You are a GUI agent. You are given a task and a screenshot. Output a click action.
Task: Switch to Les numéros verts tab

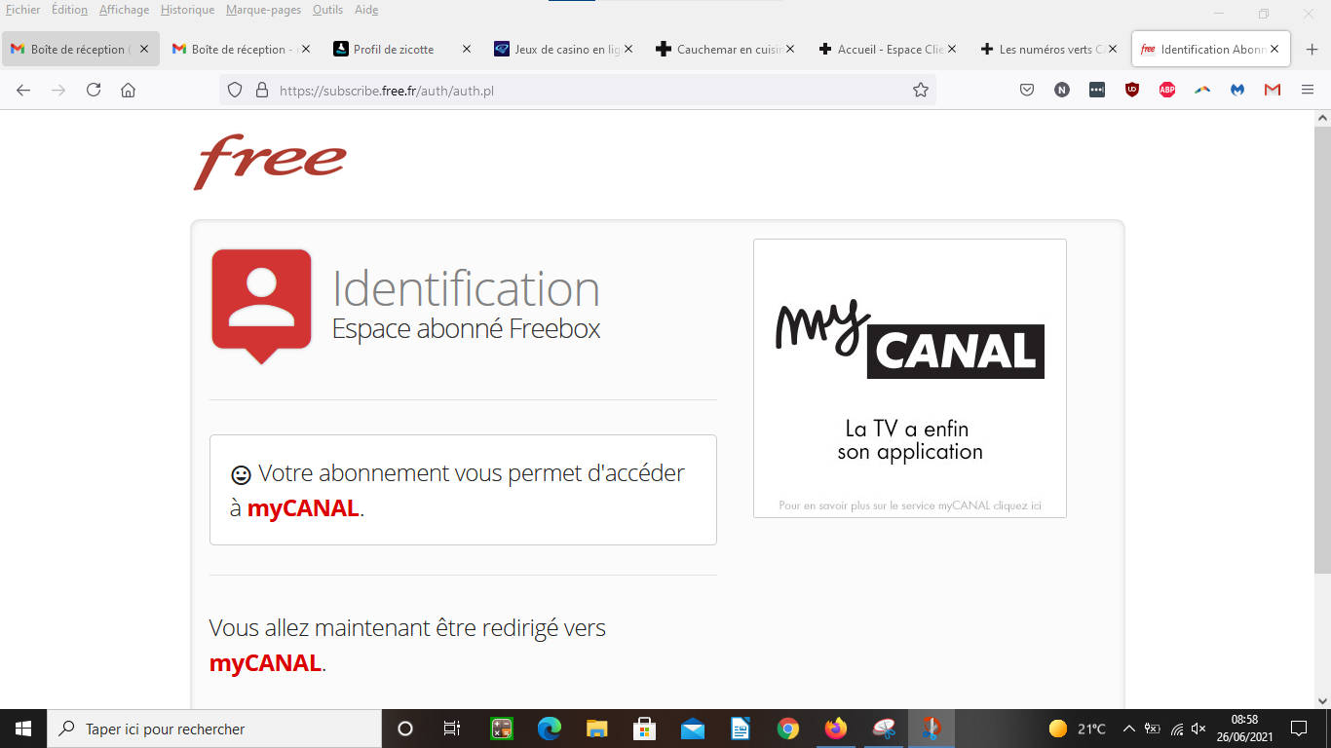[1050, 49]
